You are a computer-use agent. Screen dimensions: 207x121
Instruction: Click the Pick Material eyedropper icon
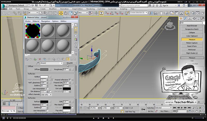click(x=37, y=63)
